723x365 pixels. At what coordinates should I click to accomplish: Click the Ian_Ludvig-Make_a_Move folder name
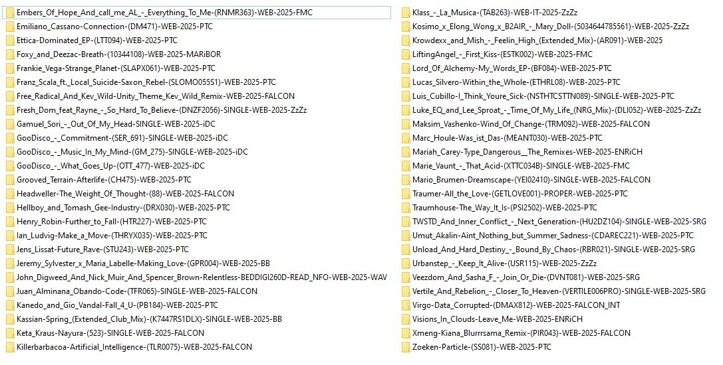coord(112,235)
